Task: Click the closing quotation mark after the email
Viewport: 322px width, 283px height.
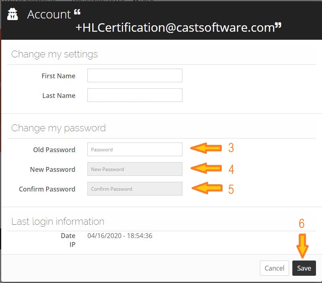Action: (x=278, y=26)
